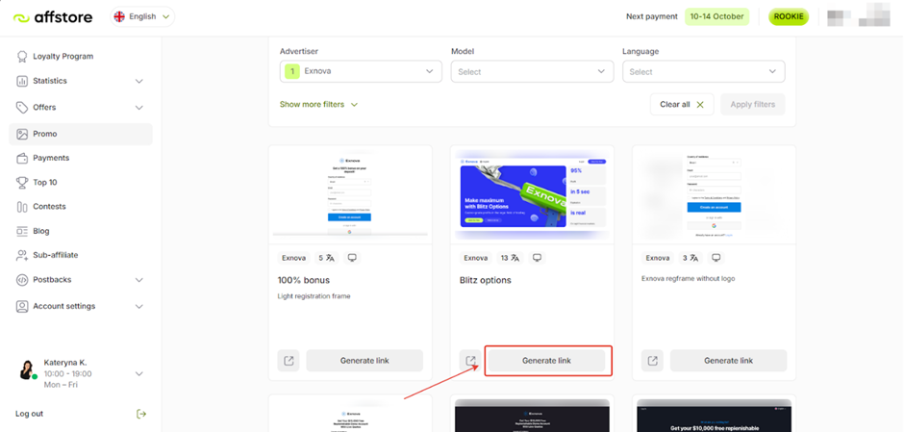Open external link icon on Blitz options card
The image size is (904, 432).
(x=470, y=361)
